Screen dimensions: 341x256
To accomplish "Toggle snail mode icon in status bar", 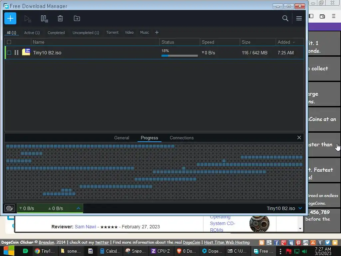I will pos(10,208).
